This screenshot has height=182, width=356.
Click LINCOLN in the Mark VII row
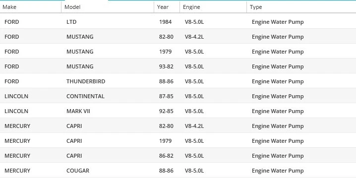pyautogui.click(x=16, y=111)
